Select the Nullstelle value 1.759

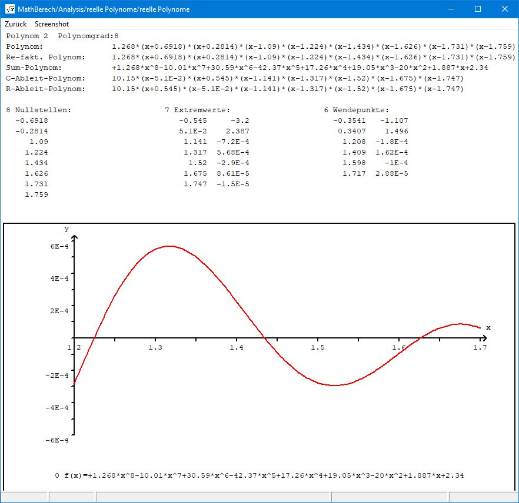tap(36, 195)
